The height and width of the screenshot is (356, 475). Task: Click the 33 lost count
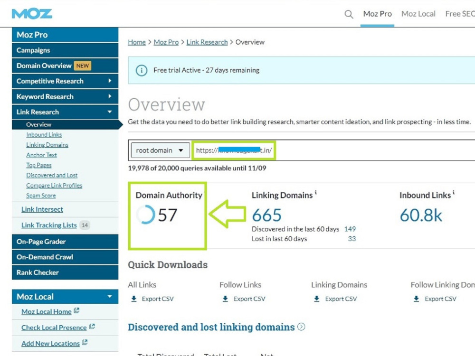351,239
